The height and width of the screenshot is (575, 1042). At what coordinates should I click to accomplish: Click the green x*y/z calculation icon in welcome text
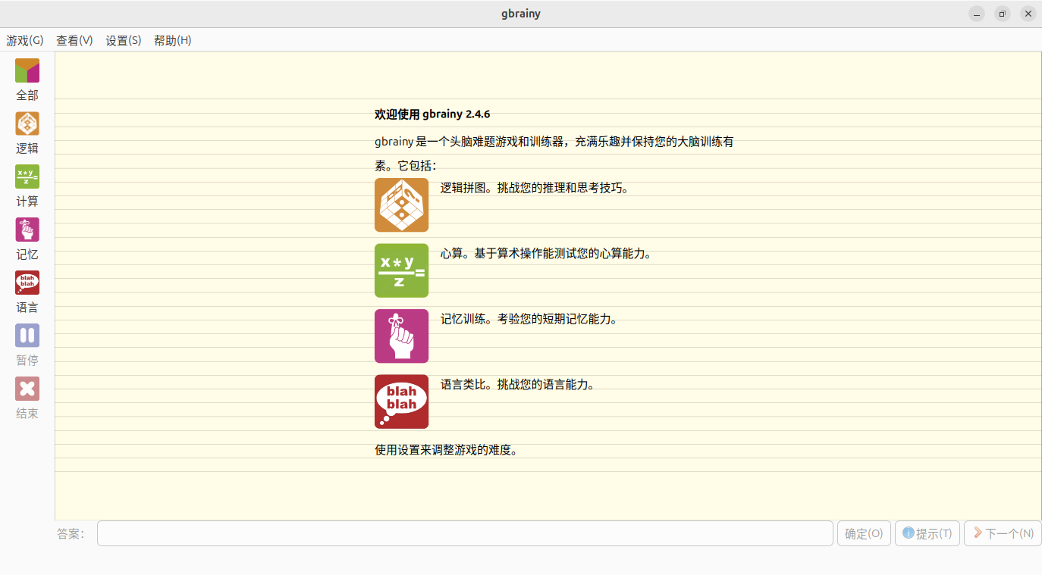click(x=401, y=270)
